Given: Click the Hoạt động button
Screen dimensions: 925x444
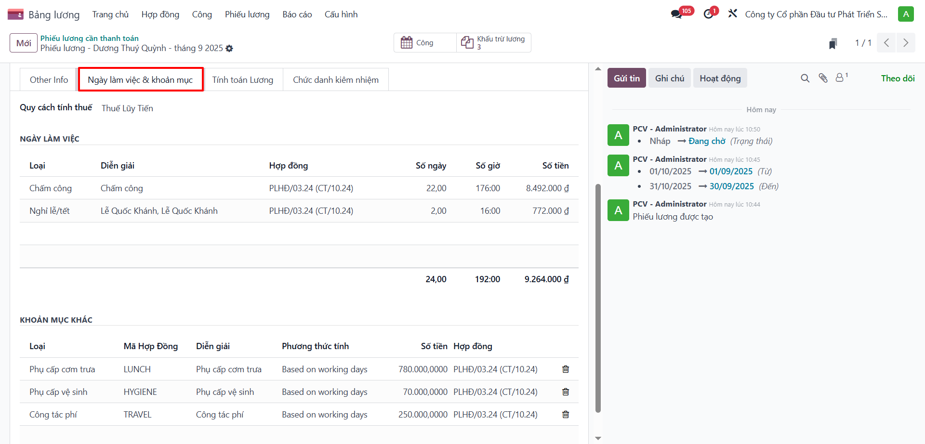Looking at the screenshot, I should [720, 78].
